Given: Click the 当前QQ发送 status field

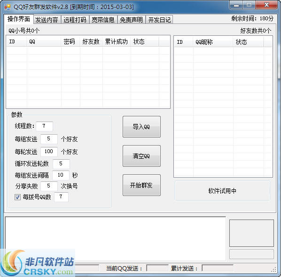Looking at the screenshot, I should [157, 268].
